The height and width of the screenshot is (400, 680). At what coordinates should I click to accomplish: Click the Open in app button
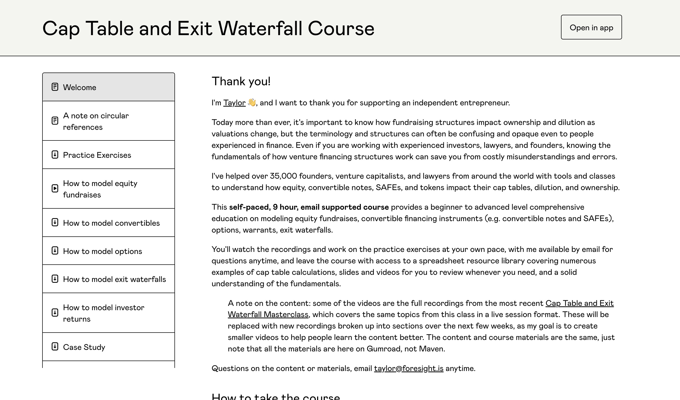[592, 27]
